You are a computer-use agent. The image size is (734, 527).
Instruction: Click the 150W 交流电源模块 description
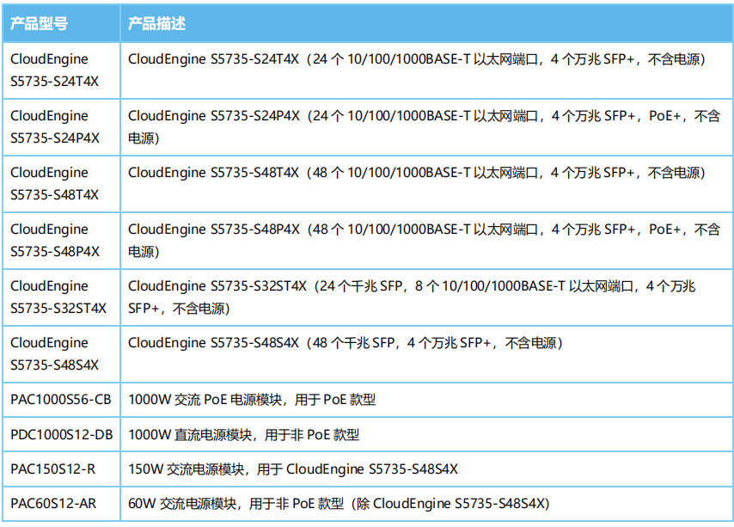click(293, 469)
